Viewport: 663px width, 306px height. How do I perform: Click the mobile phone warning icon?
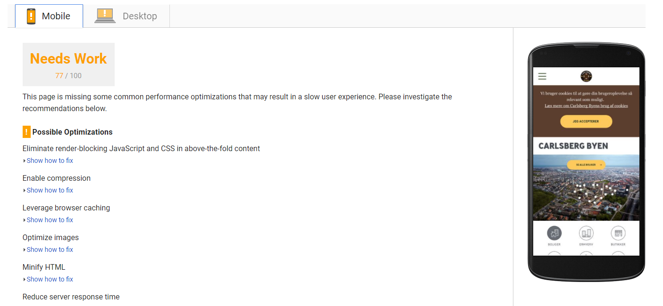click(x=31, y=16)
